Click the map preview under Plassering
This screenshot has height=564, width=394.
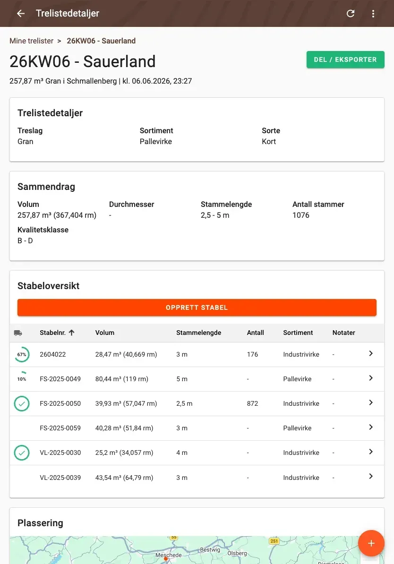pos(197,550)
